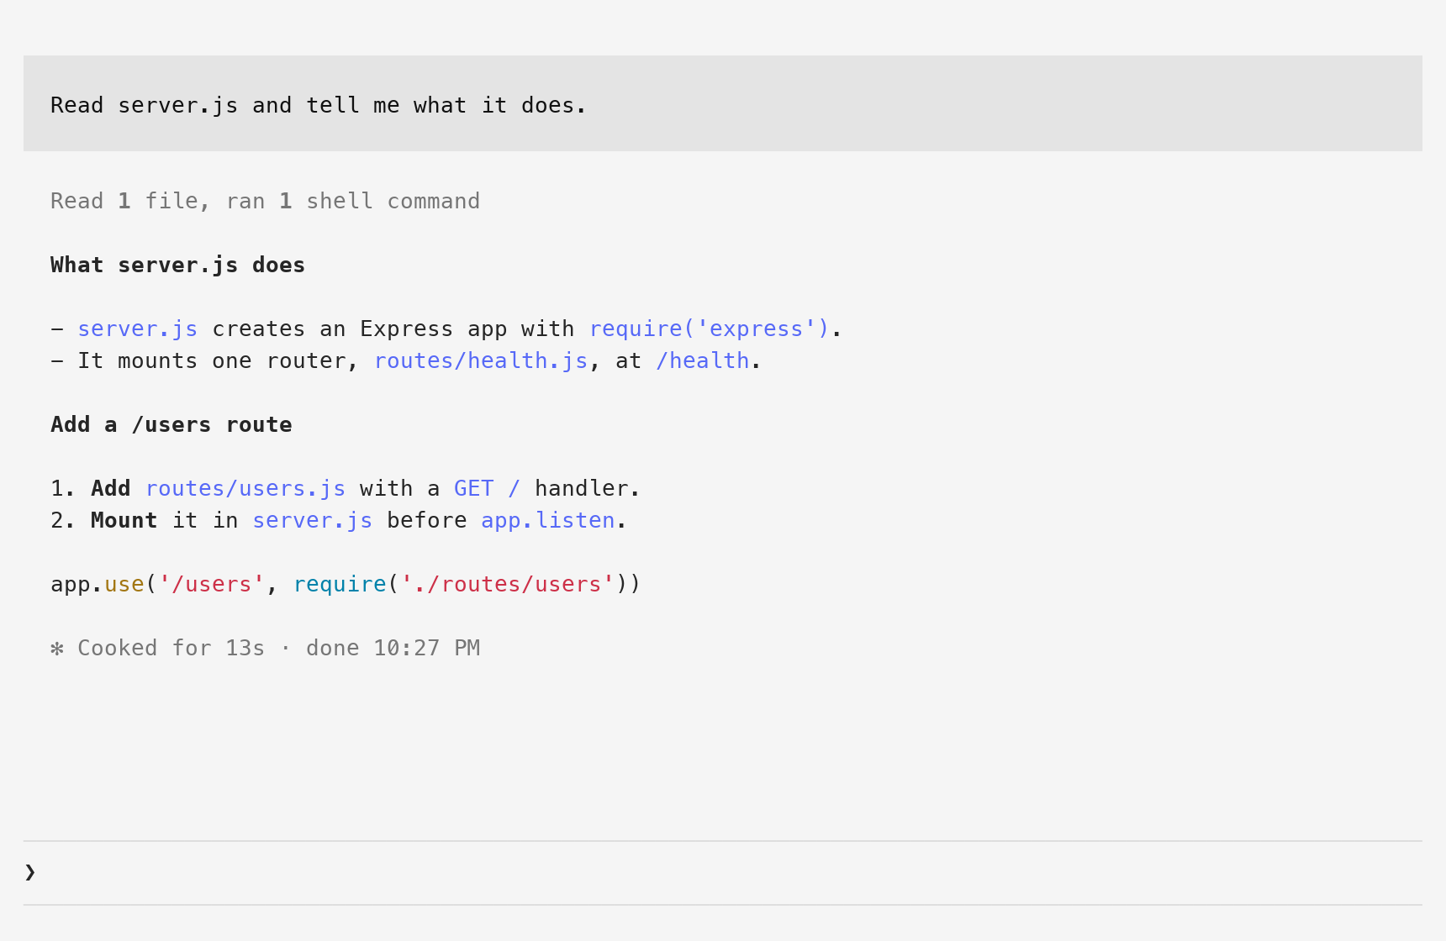Open routes/users.js file link
This screenshot has width=1446, height=941.
245,489
